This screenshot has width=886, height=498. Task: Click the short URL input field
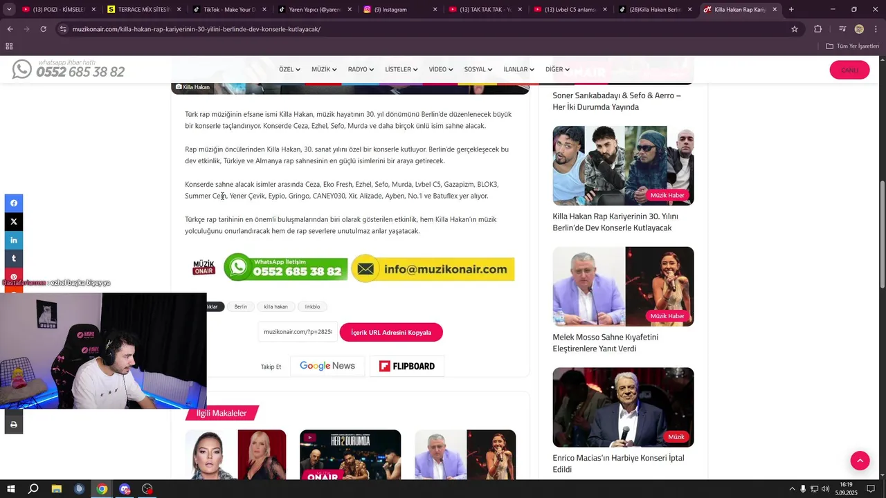point(298,332)
